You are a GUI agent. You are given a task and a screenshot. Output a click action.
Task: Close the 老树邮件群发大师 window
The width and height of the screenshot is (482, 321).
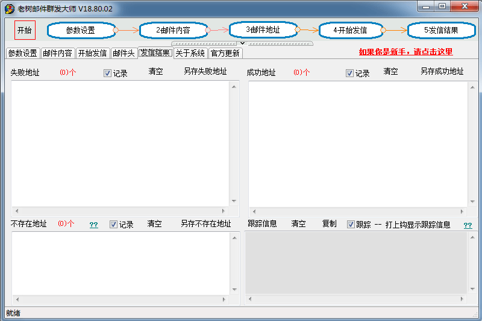[x=465, y=7]
